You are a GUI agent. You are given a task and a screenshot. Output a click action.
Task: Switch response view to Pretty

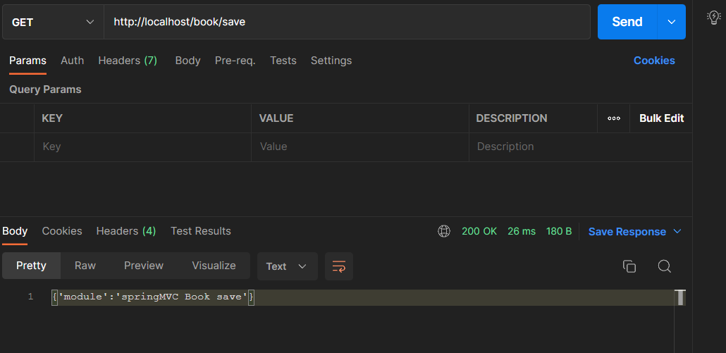32,266
